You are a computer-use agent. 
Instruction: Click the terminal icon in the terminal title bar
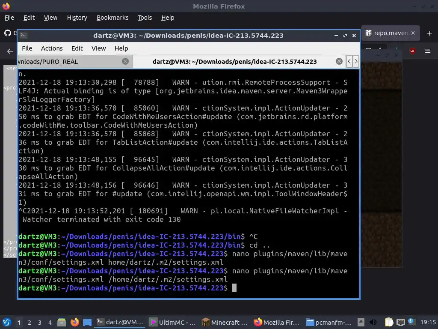click(23, 35)
